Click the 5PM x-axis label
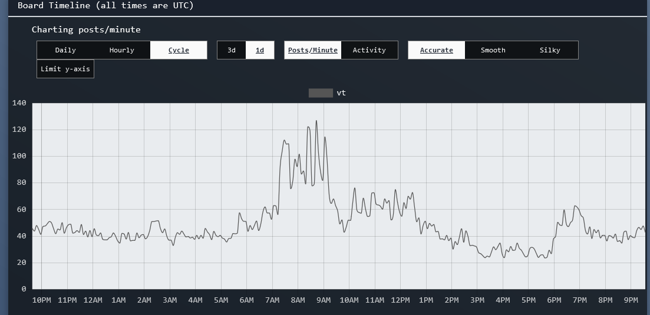This screenshot has height=315, width=650. [529, 300]
